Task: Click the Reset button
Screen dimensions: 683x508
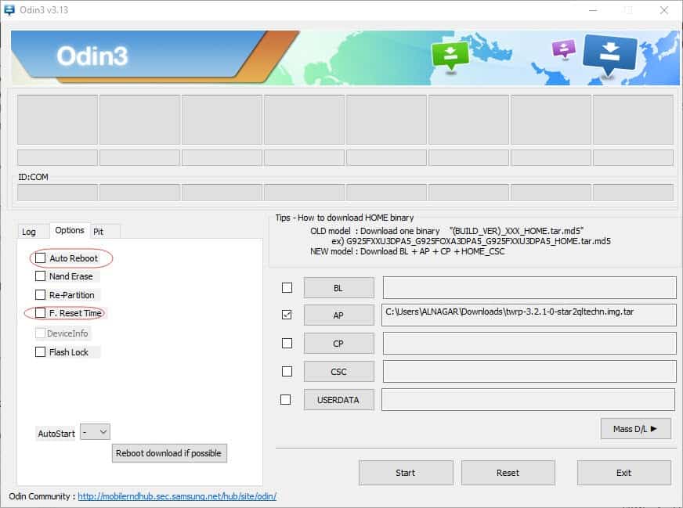Action: coord(508,473)
